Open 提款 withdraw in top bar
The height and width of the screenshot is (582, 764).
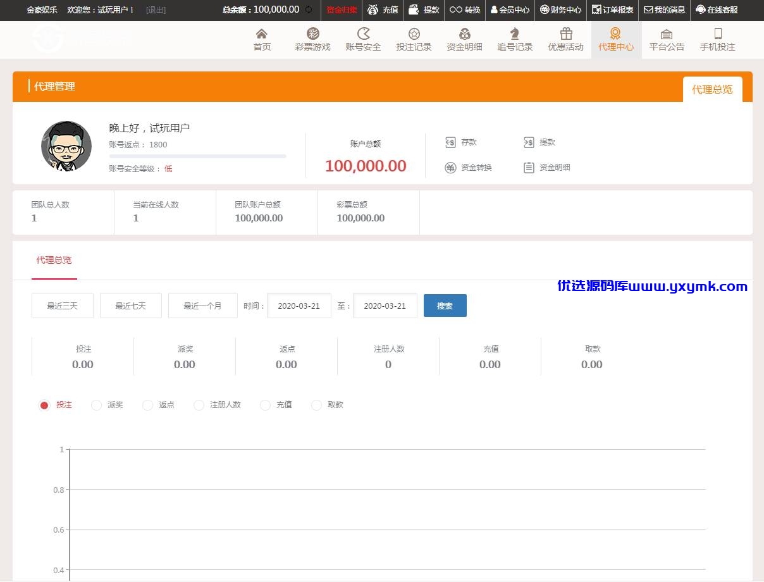pyautogui.click(x=424, y=9)
